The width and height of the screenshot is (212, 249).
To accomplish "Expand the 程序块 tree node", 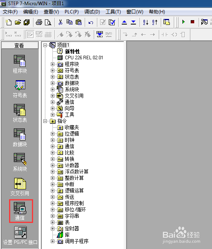I will [52, 64].
